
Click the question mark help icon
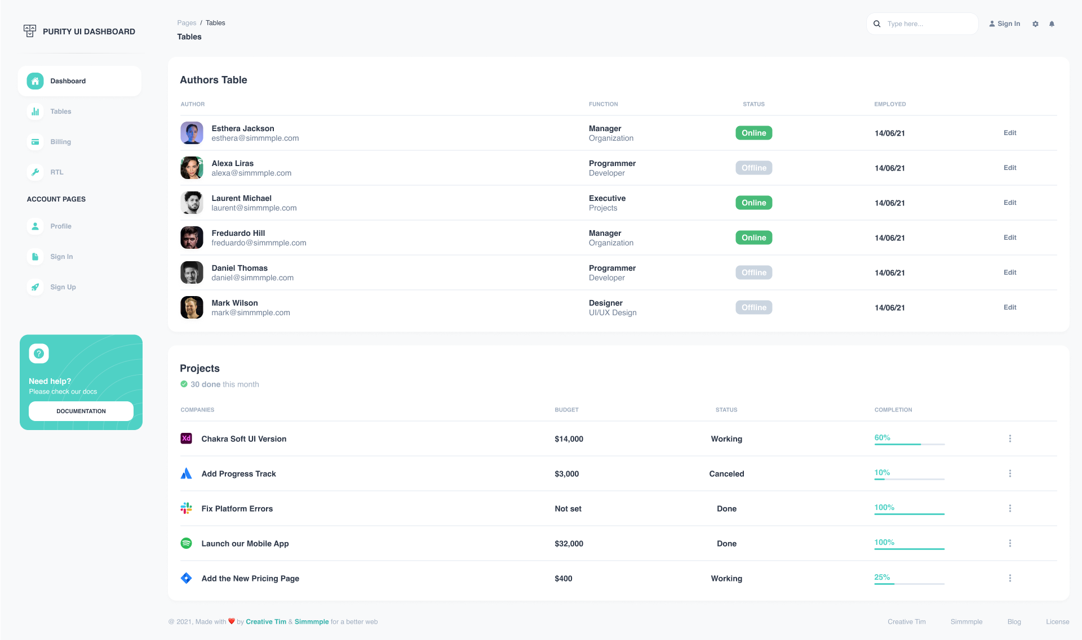39,353
